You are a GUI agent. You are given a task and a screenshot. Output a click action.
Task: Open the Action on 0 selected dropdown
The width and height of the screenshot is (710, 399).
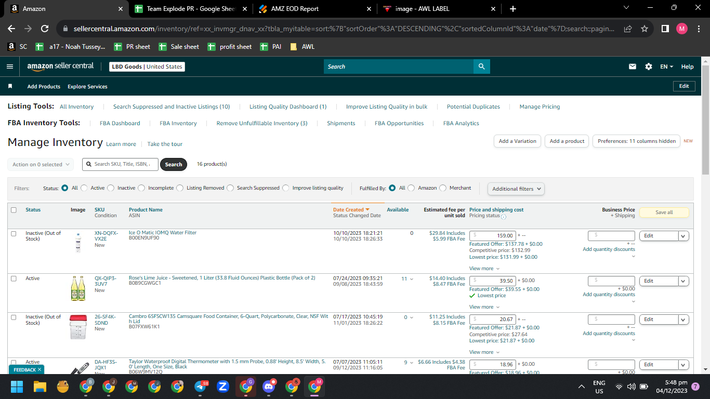tap(41, 165)
